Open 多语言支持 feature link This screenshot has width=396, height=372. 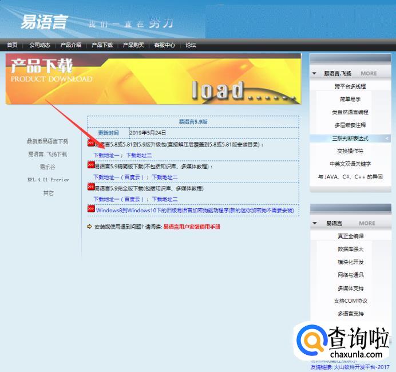pos(351,314)
